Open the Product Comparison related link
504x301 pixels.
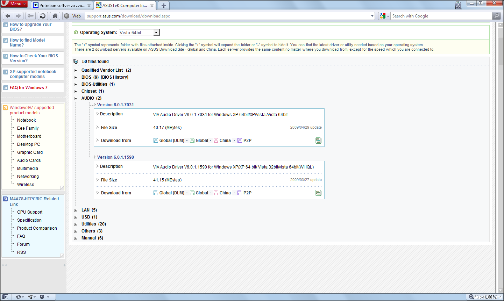point(37,228)
